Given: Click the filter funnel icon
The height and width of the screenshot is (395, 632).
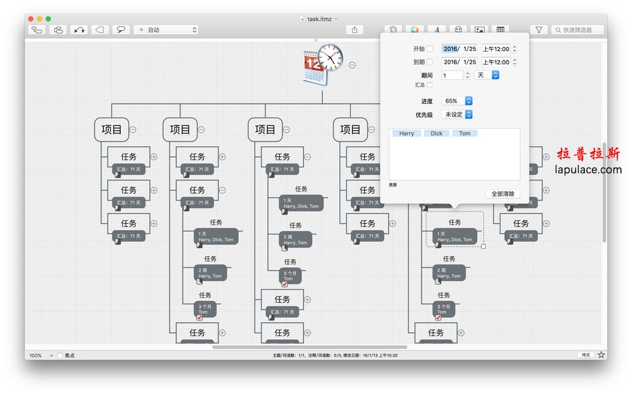Looking at the screenshot, I should click(539, 30).
